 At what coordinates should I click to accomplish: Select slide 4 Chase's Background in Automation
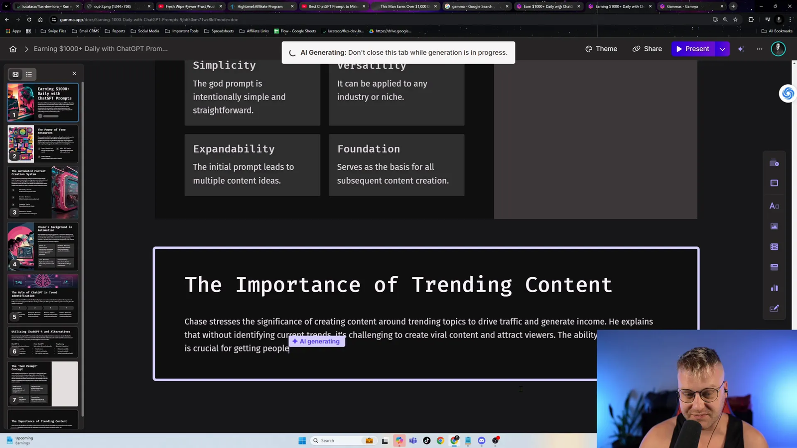(43, 246)
